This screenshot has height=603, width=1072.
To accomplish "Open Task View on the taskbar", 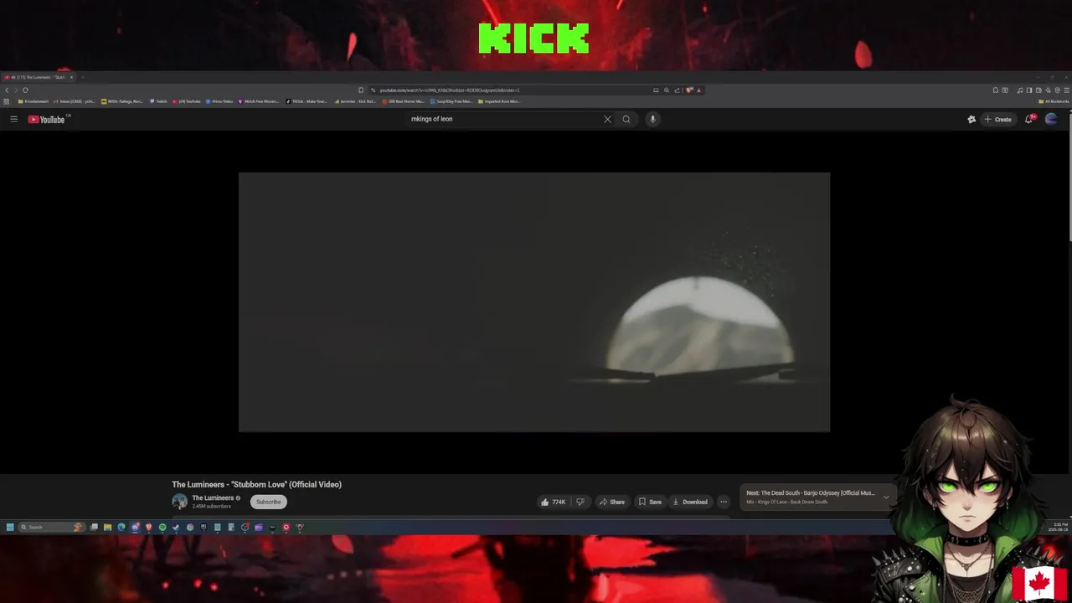I will pyautogui.click(x=94, y=527).
